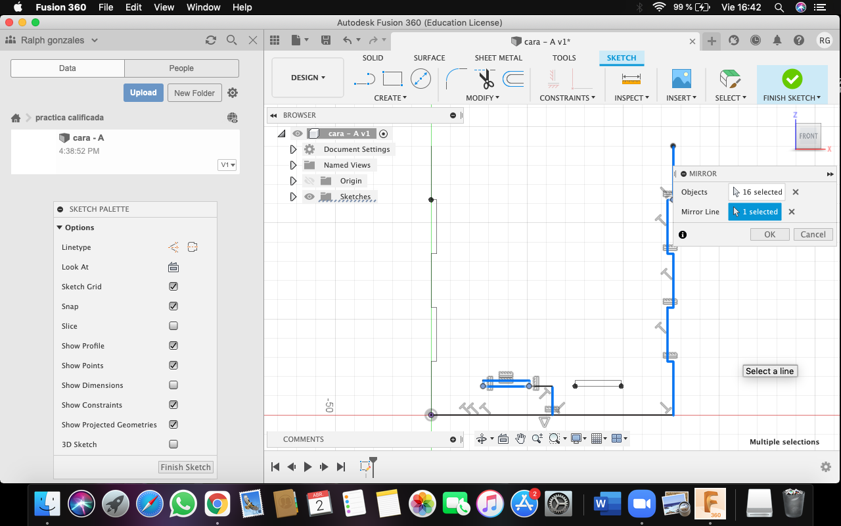Open the Notifications bell icon
This screenshot has height=526, width=841.
coord(777,40)
